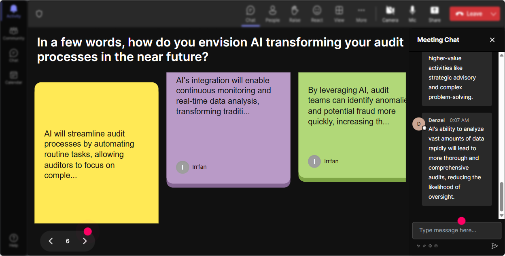Click the Irrfan name on green note
This screenshot has width=505, height=256.
(x=331, y=161)
